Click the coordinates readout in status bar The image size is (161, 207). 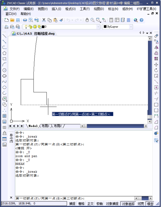[34, 204]
